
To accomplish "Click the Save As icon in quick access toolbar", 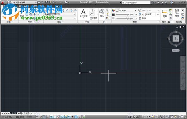I will (x=50, y=2).
